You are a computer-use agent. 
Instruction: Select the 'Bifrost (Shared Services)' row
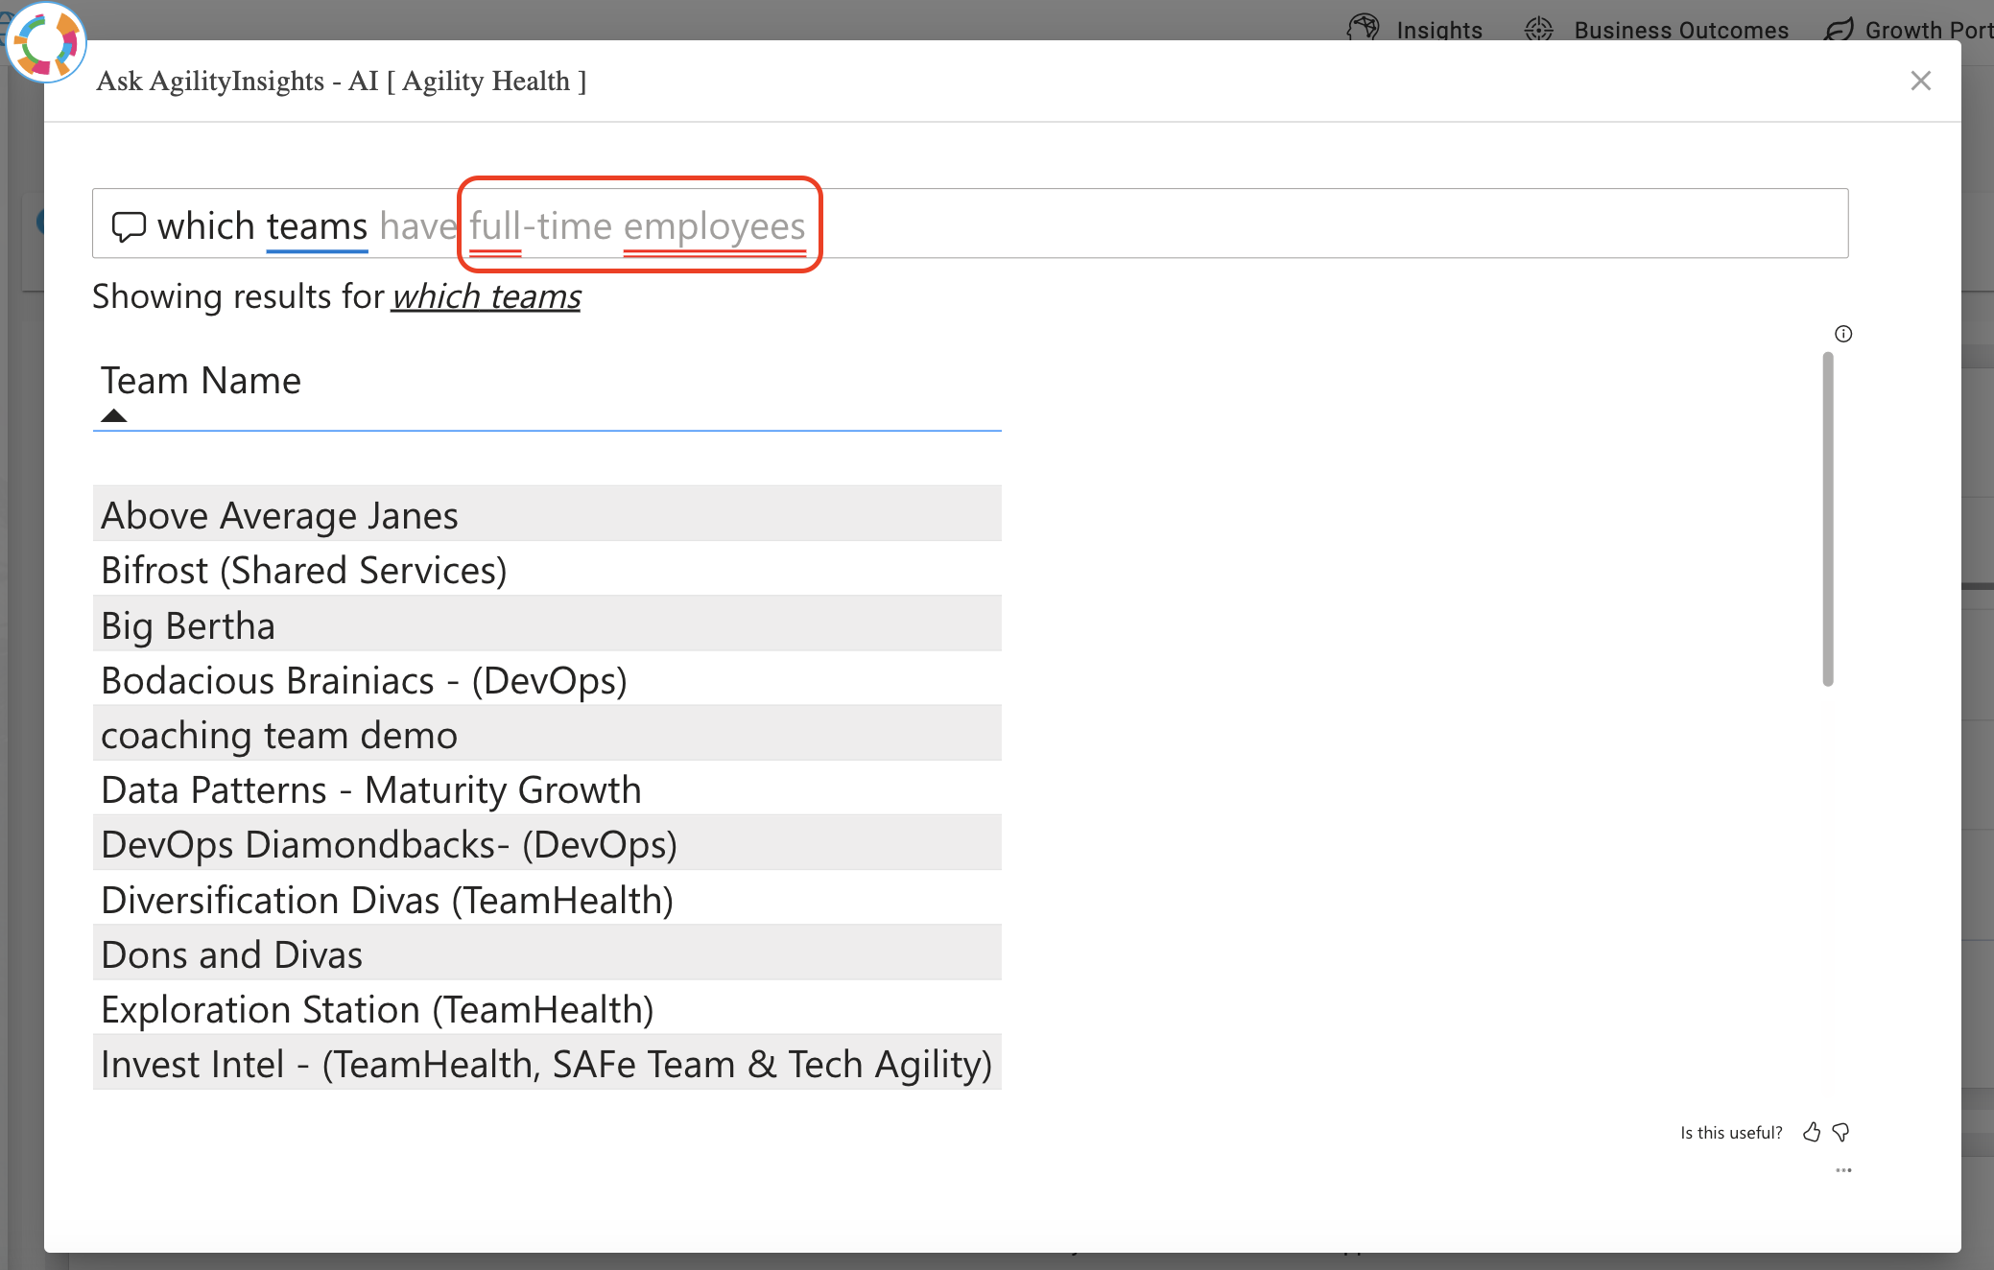[547, 569]
